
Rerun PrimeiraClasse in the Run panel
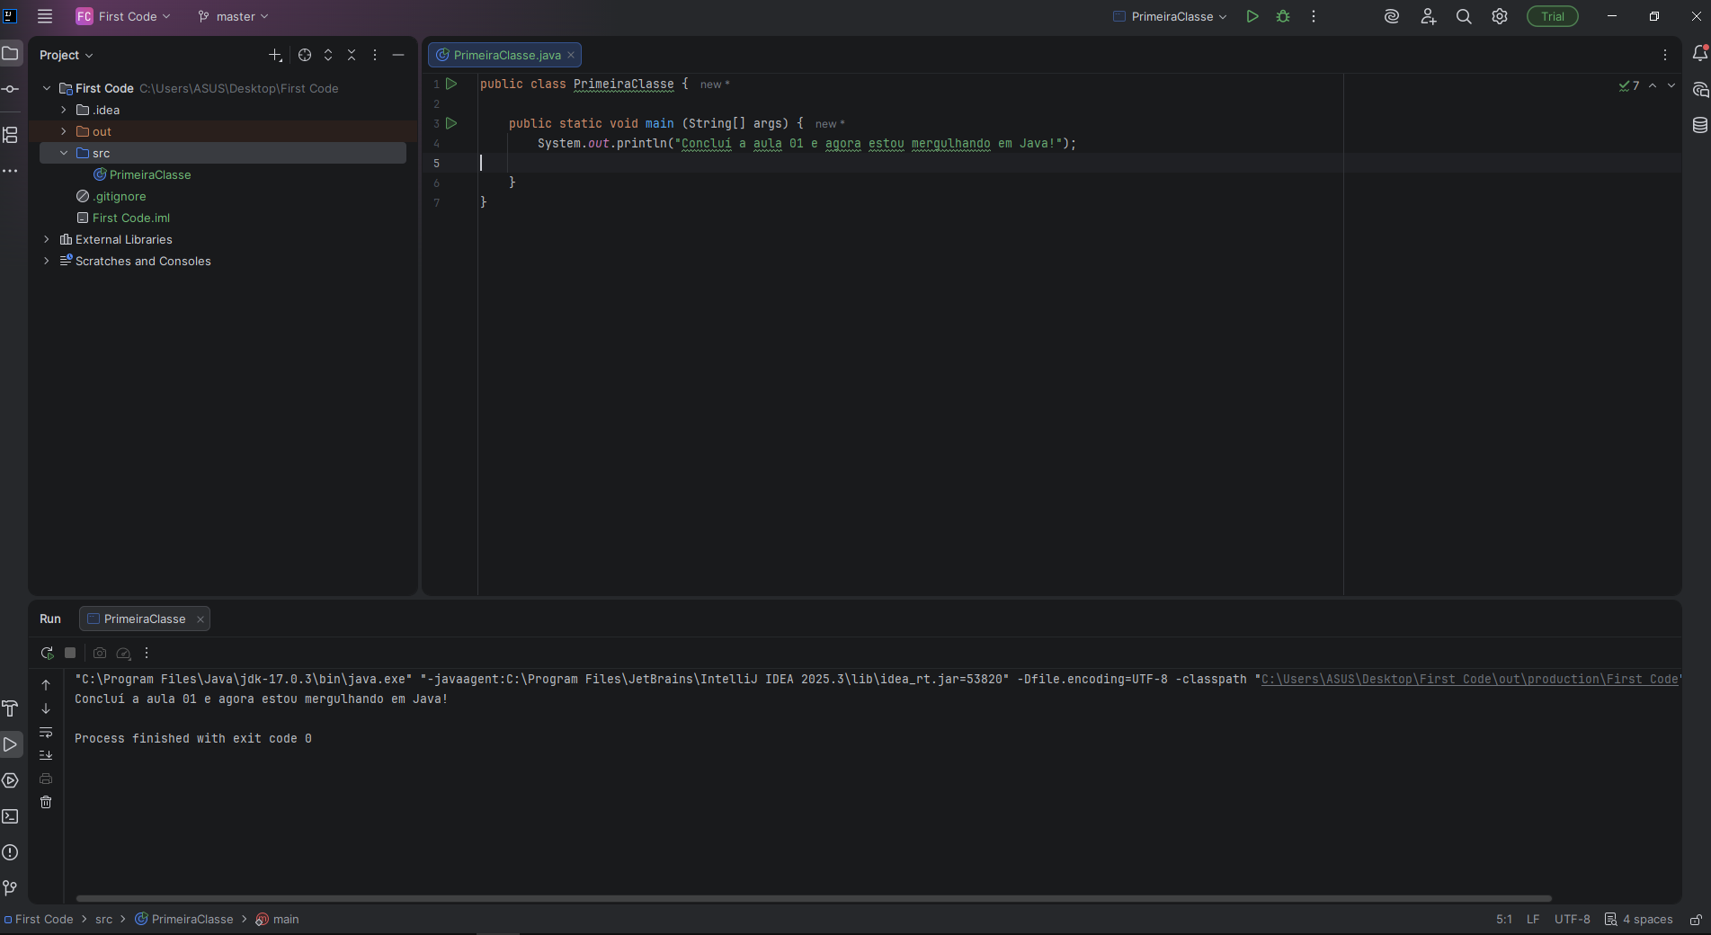tap(47, 654)
